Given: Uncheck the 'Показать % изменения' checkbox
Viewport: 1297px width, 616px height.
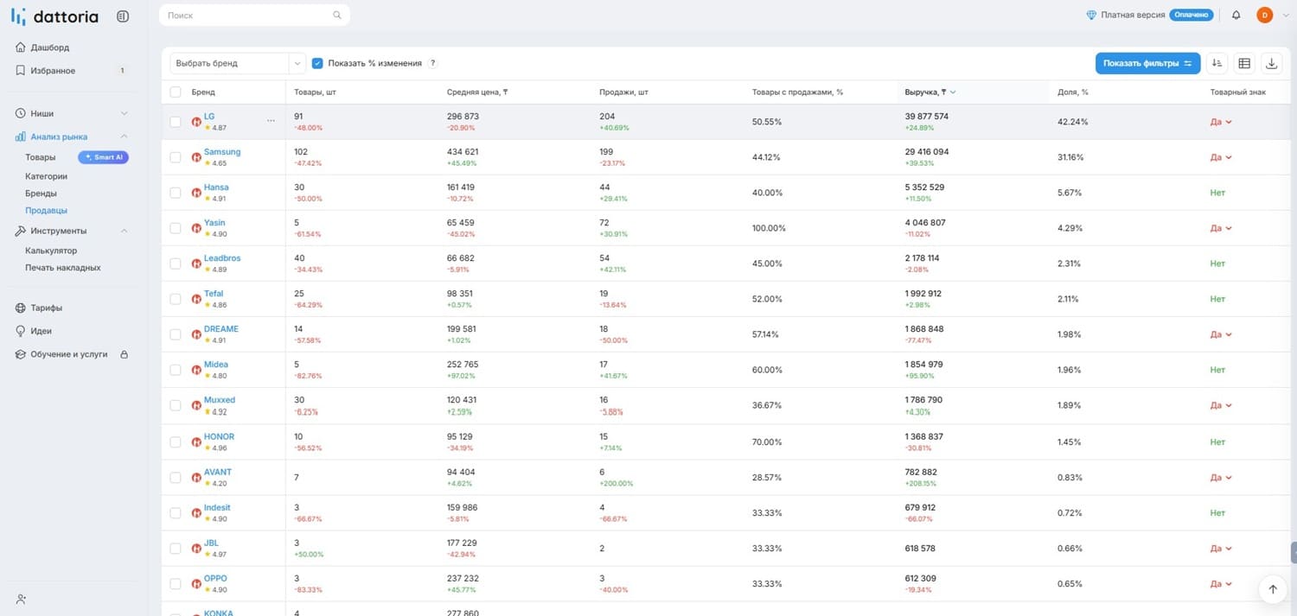Looking at the screenshot, I should tap(317, 63).
